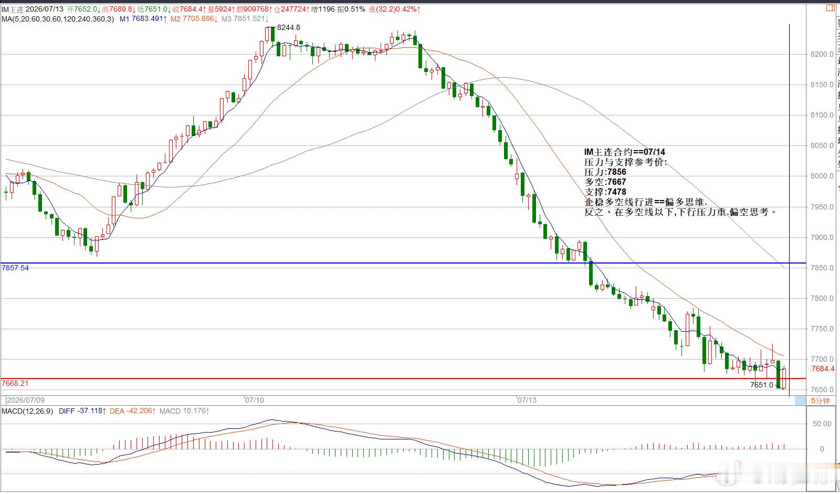
Task: Select the IM主连 contract name
Action: tap(12, 9)
